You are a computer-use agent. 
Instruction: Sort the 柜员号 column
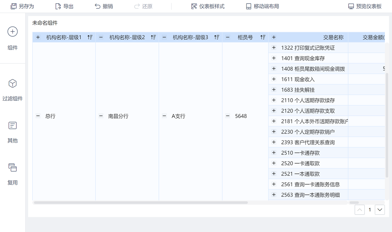click(263, 37)
